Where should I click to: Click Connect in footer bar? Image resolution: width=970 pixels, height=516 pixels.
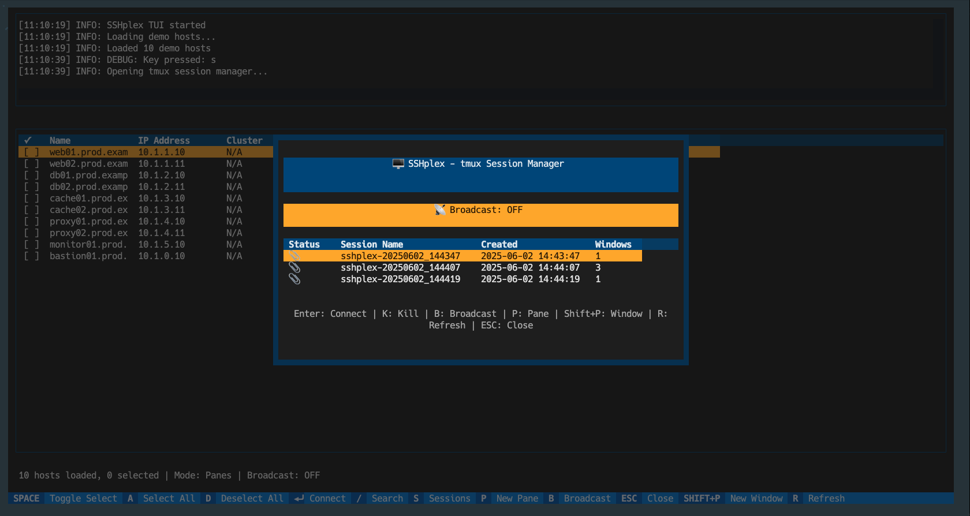point(327,499)
